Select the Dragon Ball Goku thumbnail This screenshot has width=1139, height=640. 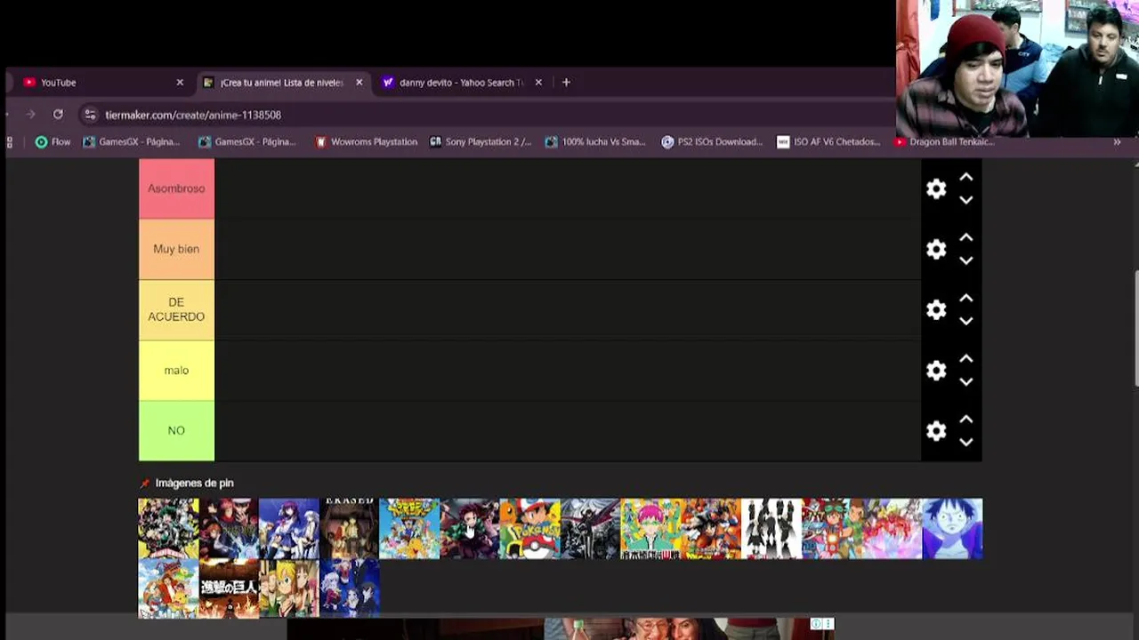click(711, 528)
